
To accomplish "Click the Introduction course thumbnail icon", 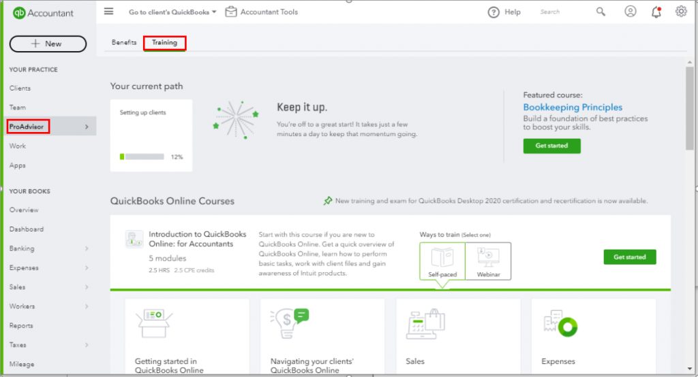I will point(134,239).
